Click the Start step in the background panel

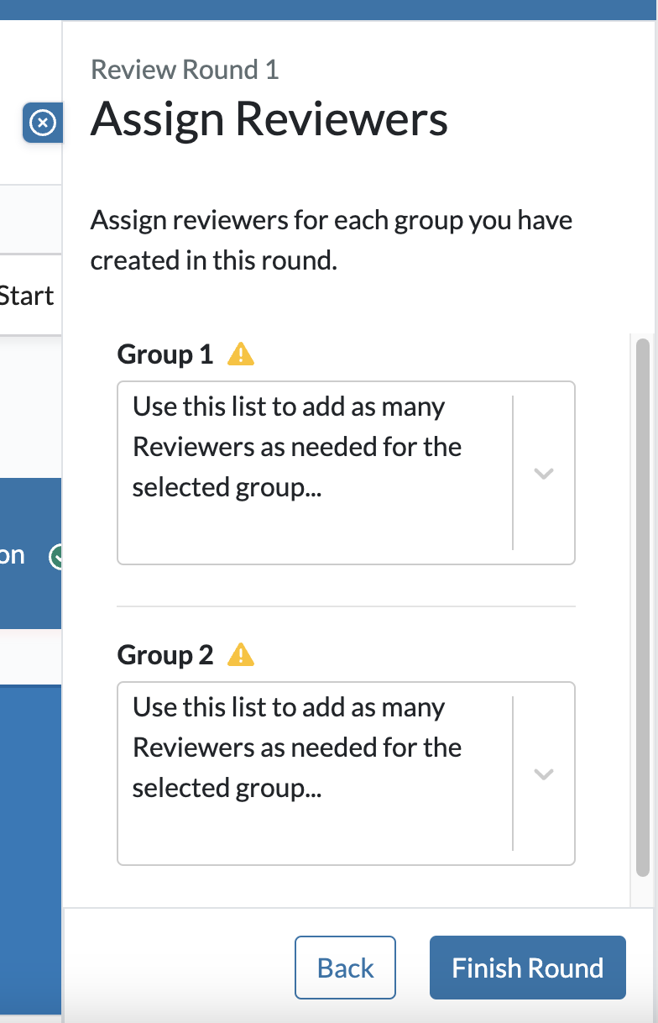(x=28, y=296)
